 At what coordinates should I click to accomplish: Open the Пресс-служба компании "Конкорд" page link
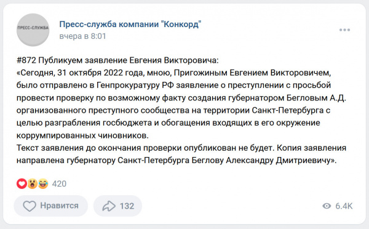[130, 24]
